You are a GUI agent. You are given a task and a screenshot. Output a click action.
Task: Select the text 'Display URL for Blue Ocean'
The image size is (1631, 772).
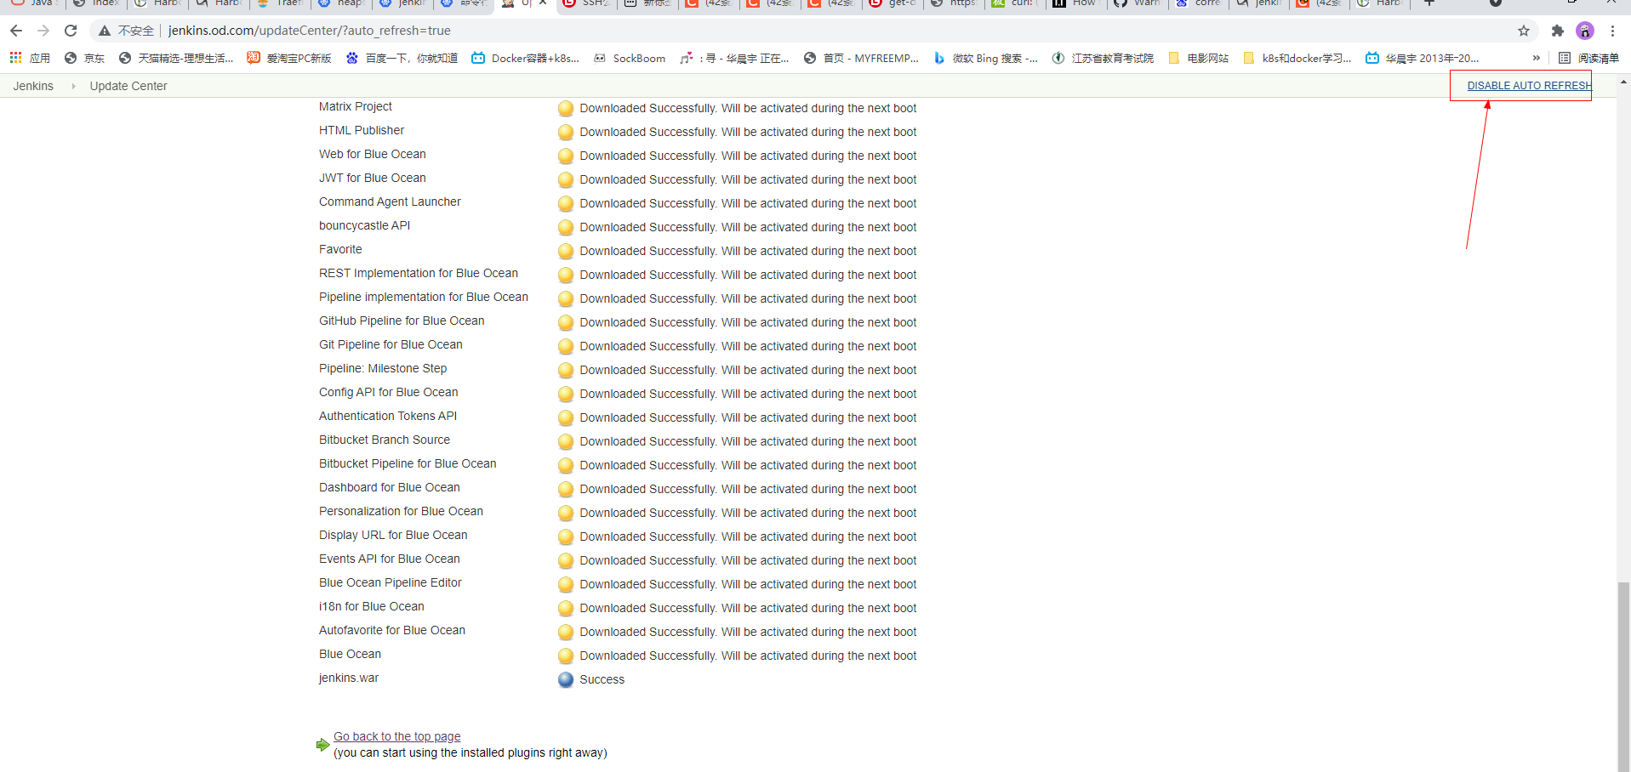click(x=393, y=535)
